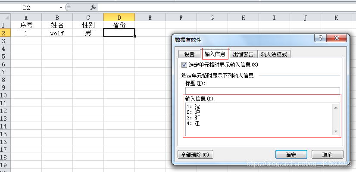Select column I header
The height and width of the screenshot is (172, 356).
pos(274,18)
